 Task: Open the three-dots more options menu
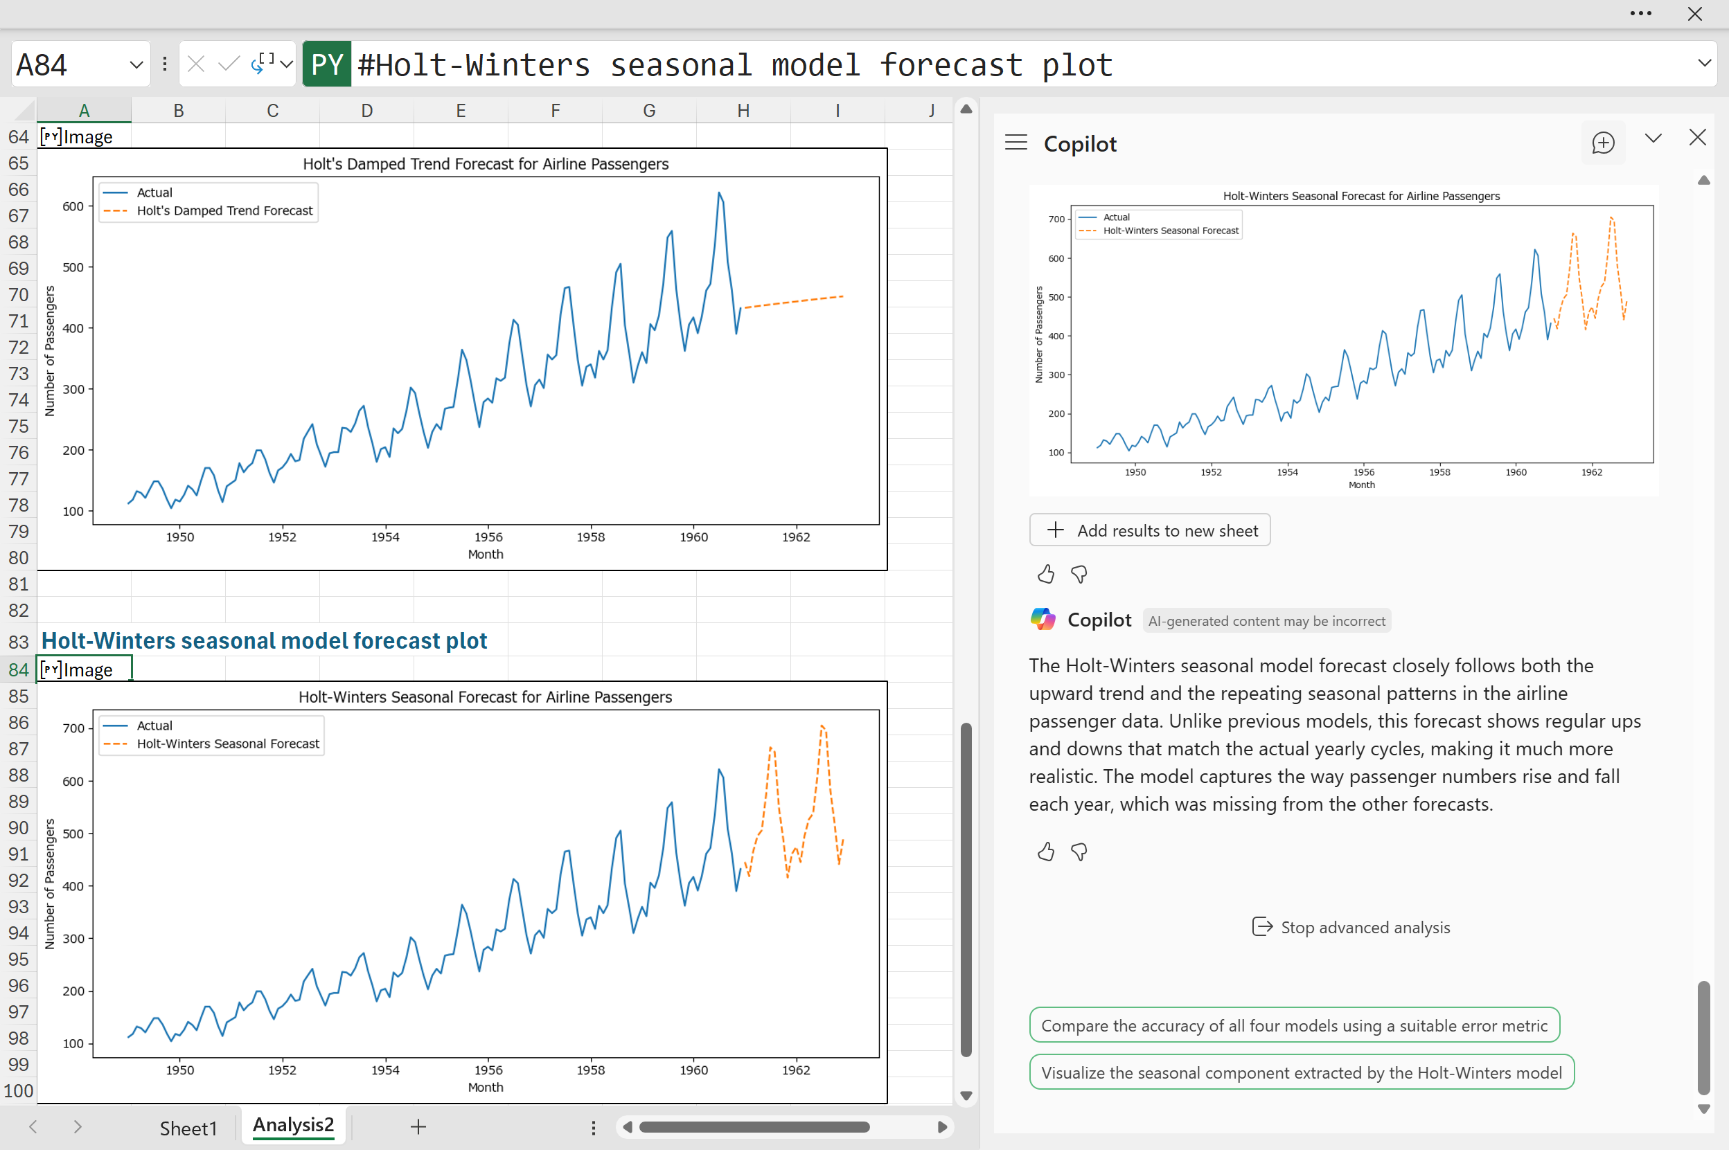1640,13
